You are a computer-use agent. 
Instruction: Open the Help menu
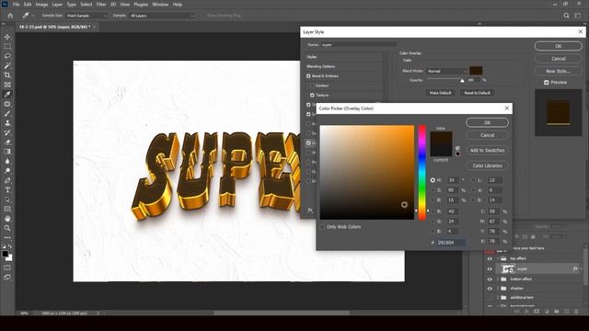[x=178, y=5]
